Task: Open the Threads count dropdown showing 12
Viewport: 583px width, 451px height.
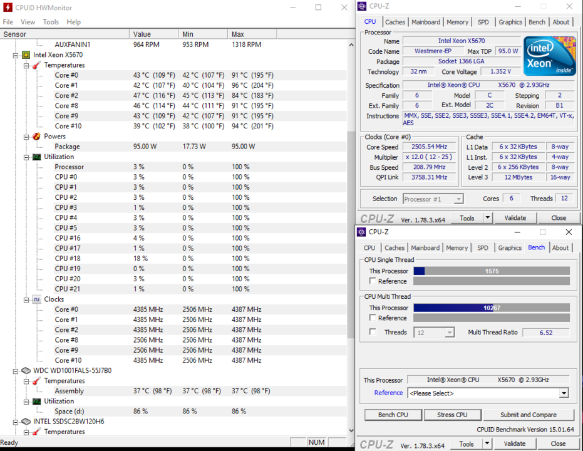Action: (450, 333)
